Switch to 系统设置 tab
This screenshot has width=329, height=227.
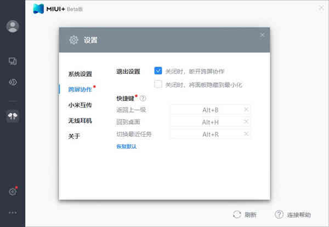(x=80, y=74)
